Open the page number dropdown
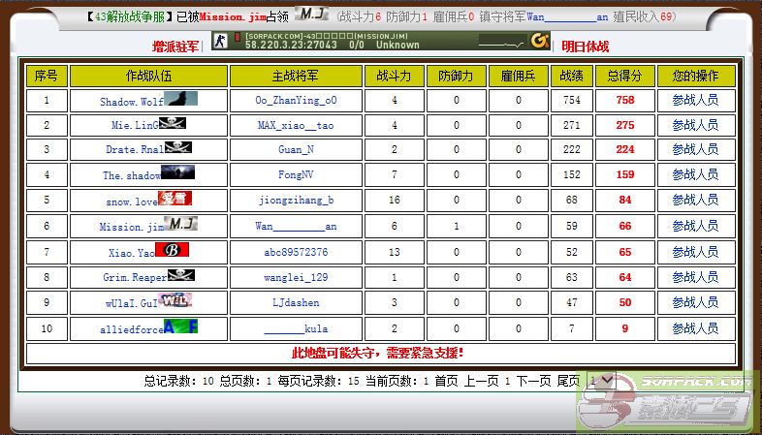The width and height of the screenshot is (762, 435). (x=601, y=381)
